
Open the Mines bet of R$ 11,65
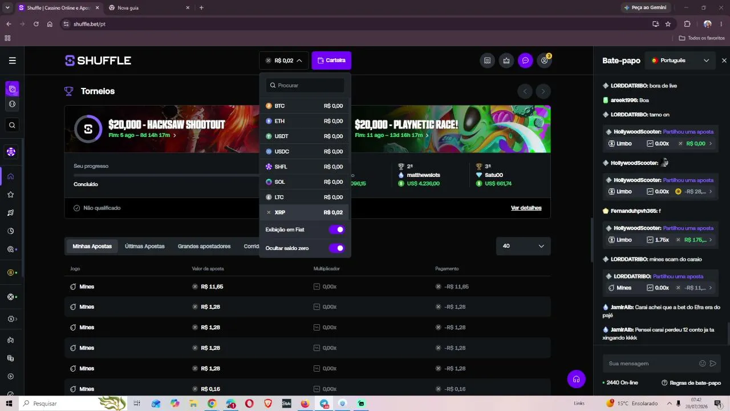coord(307,287)
